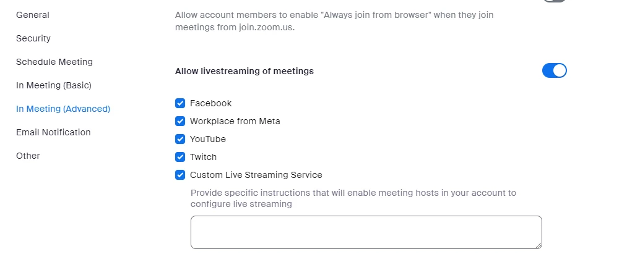Screen dimensions: 627x270
Task: Click the text box resize handle
Action: click(x=538, y=245)
